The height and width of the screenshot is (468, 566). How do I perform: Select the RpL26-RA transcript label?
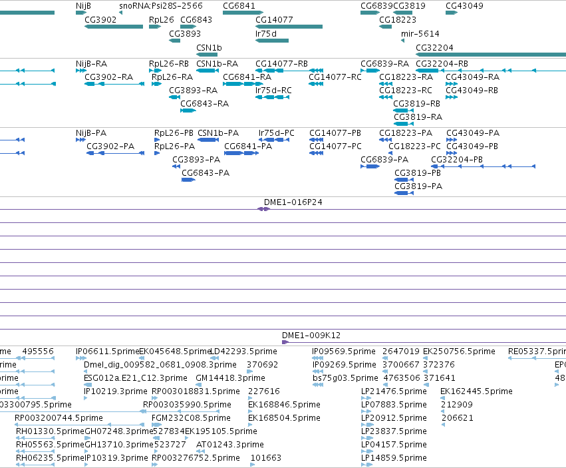172,77
